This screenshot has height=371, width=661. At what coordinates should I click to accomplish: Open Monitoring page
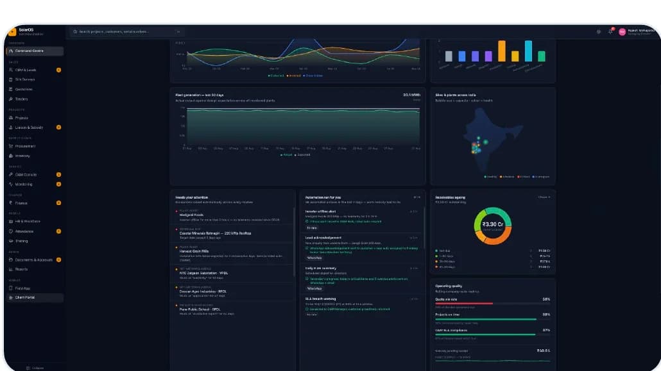(35, 184)
